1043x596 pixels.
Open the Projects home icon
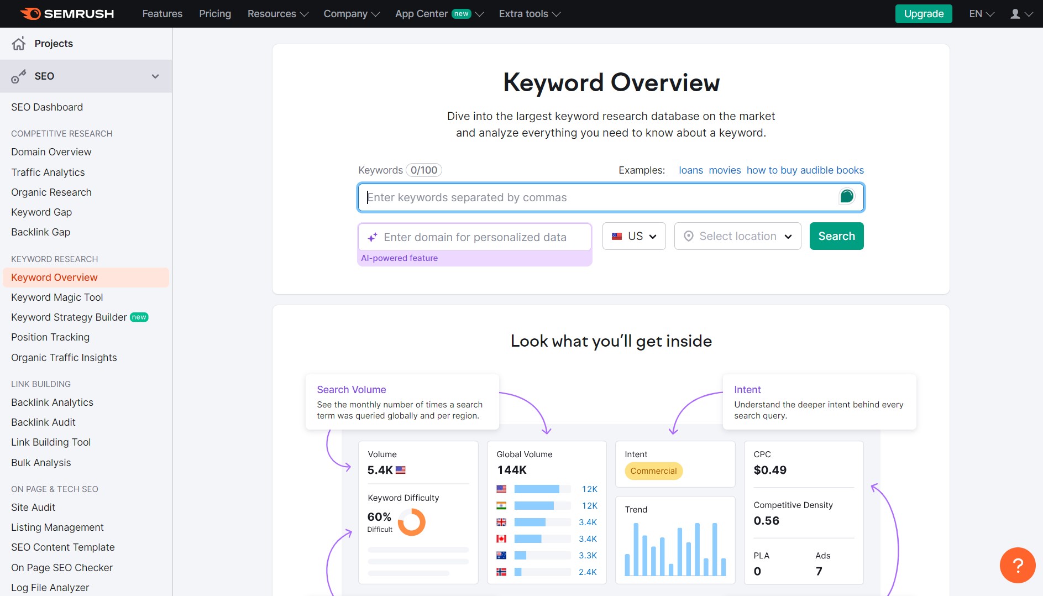tap(19, 44)
